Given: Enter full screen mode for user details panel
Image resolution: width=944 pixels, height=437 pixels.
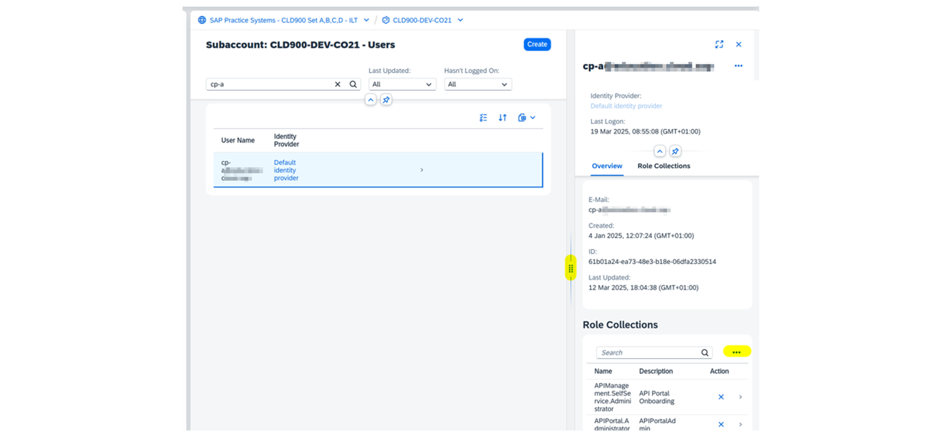Looking at the screenshot, I should tap(719, 44).
